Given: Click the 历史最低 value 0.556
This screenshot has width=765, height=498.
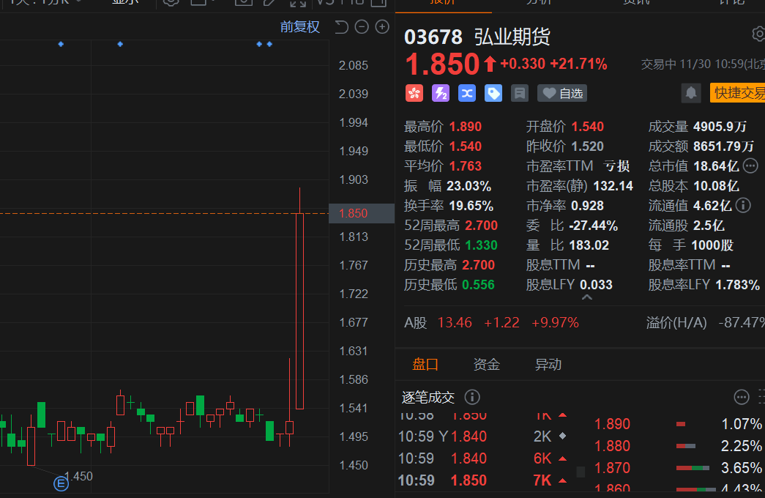Looking at the screenshot, I should tap(478, 285).
